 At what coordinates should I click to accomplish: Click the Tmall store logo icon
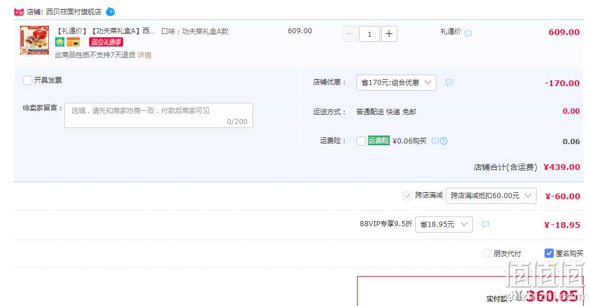(19, 12)
